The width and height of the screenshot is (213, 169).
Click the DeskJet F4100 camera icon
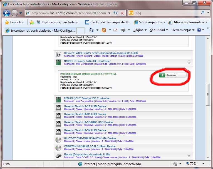coord(58,54)
